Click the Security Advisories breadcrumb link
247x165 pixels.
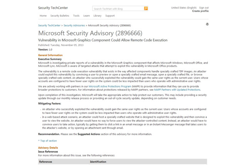(x=74, y=25)
